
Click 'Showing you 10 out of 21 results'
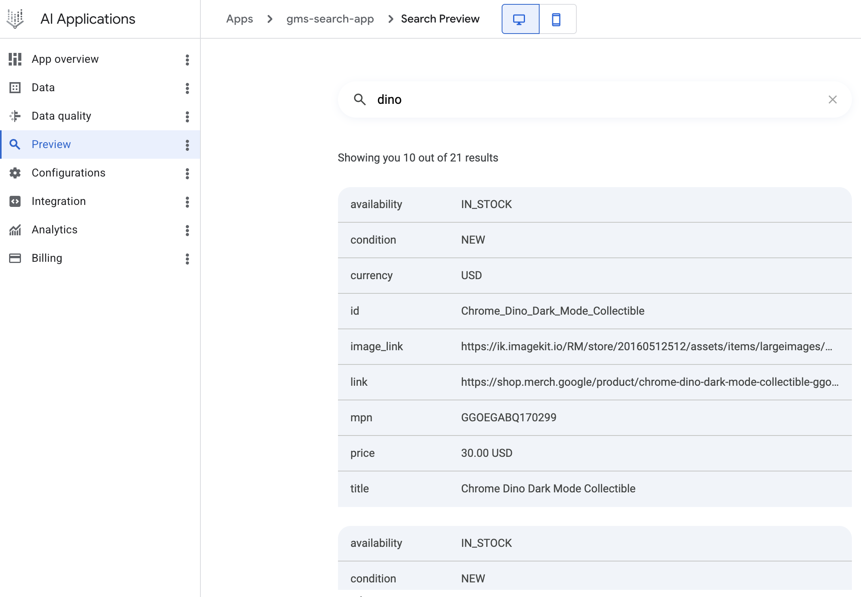click(x=418, y=158)
